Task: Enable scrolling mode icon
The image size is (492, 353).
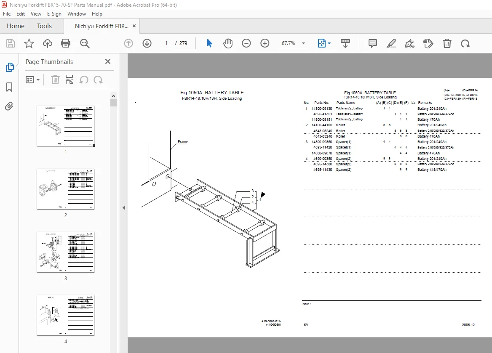Action: (345, 43)
